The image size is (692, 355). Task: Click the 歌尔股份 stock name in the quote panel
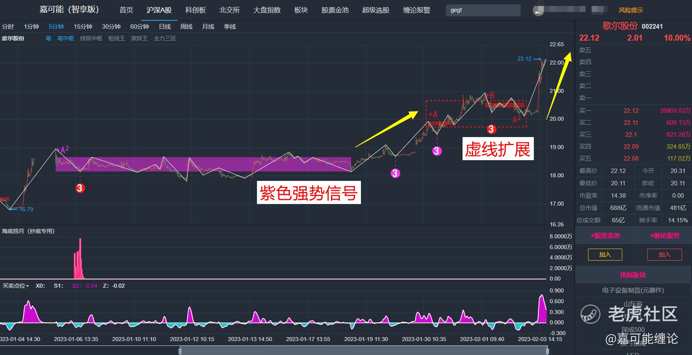click(x=620, y=26)
